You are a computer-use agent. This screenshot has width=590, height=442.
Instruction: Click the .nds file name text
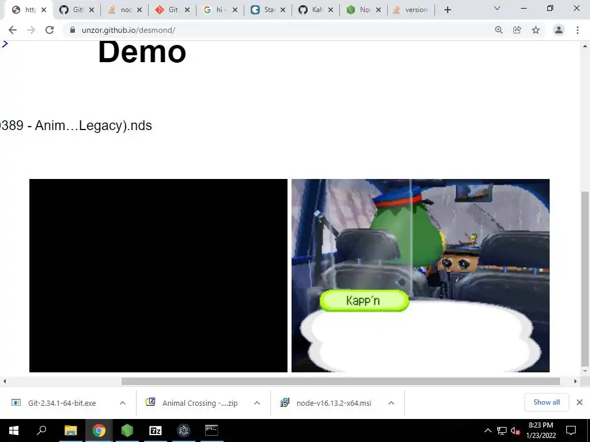pyautogui.click(x=75, y=125)
